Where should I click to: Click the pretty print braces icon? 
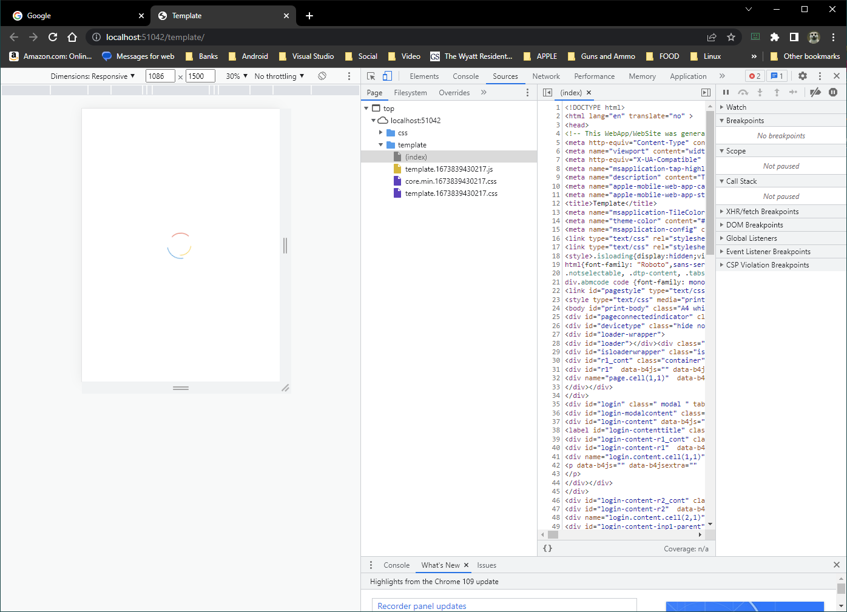pyautogui.click(x=547, y=548)
